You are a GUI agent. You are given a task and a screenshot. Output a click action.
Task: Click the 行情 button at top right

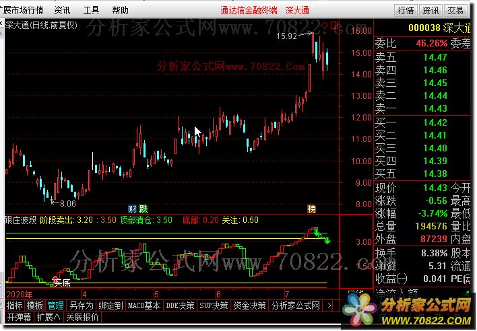point(406,11)
